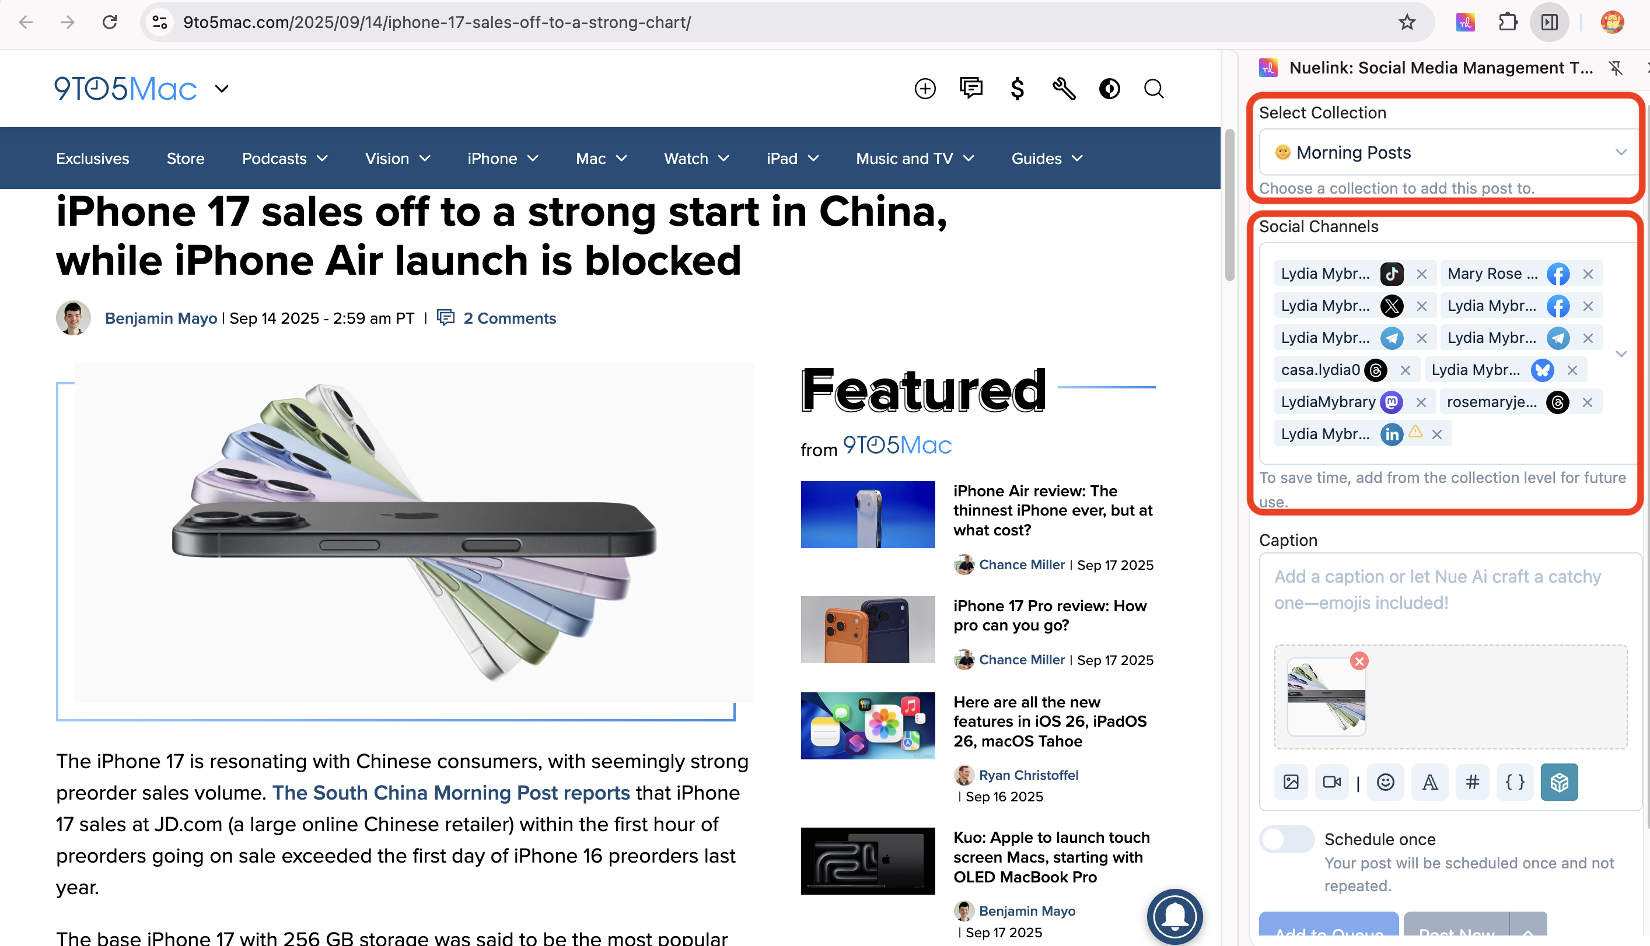1650x946 pixels.
Task: Open the 9to5Mac search magnifier icon
Action: coord(1153,89)
